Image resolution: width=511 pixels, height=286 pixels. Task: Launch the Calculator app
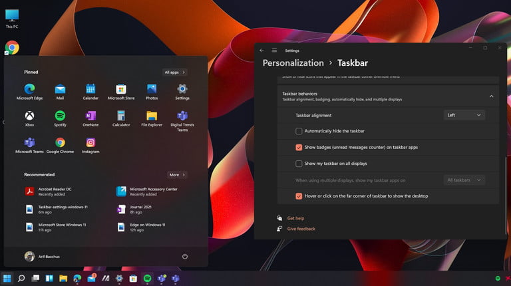121,118
